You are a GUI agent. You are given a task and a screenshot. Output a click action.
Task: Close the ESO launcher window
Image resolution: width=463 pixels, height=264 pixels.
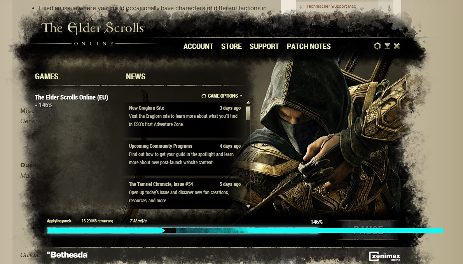[x=397, y=46]
